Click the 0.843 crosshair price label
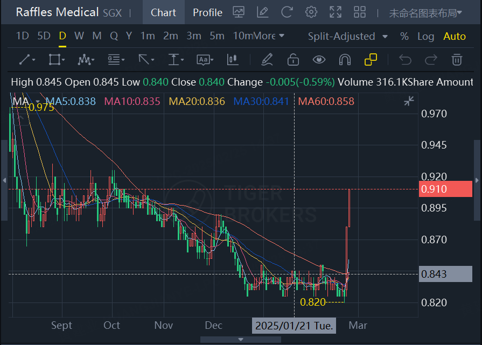Screen dimensions: 482x345 [446, 274]
